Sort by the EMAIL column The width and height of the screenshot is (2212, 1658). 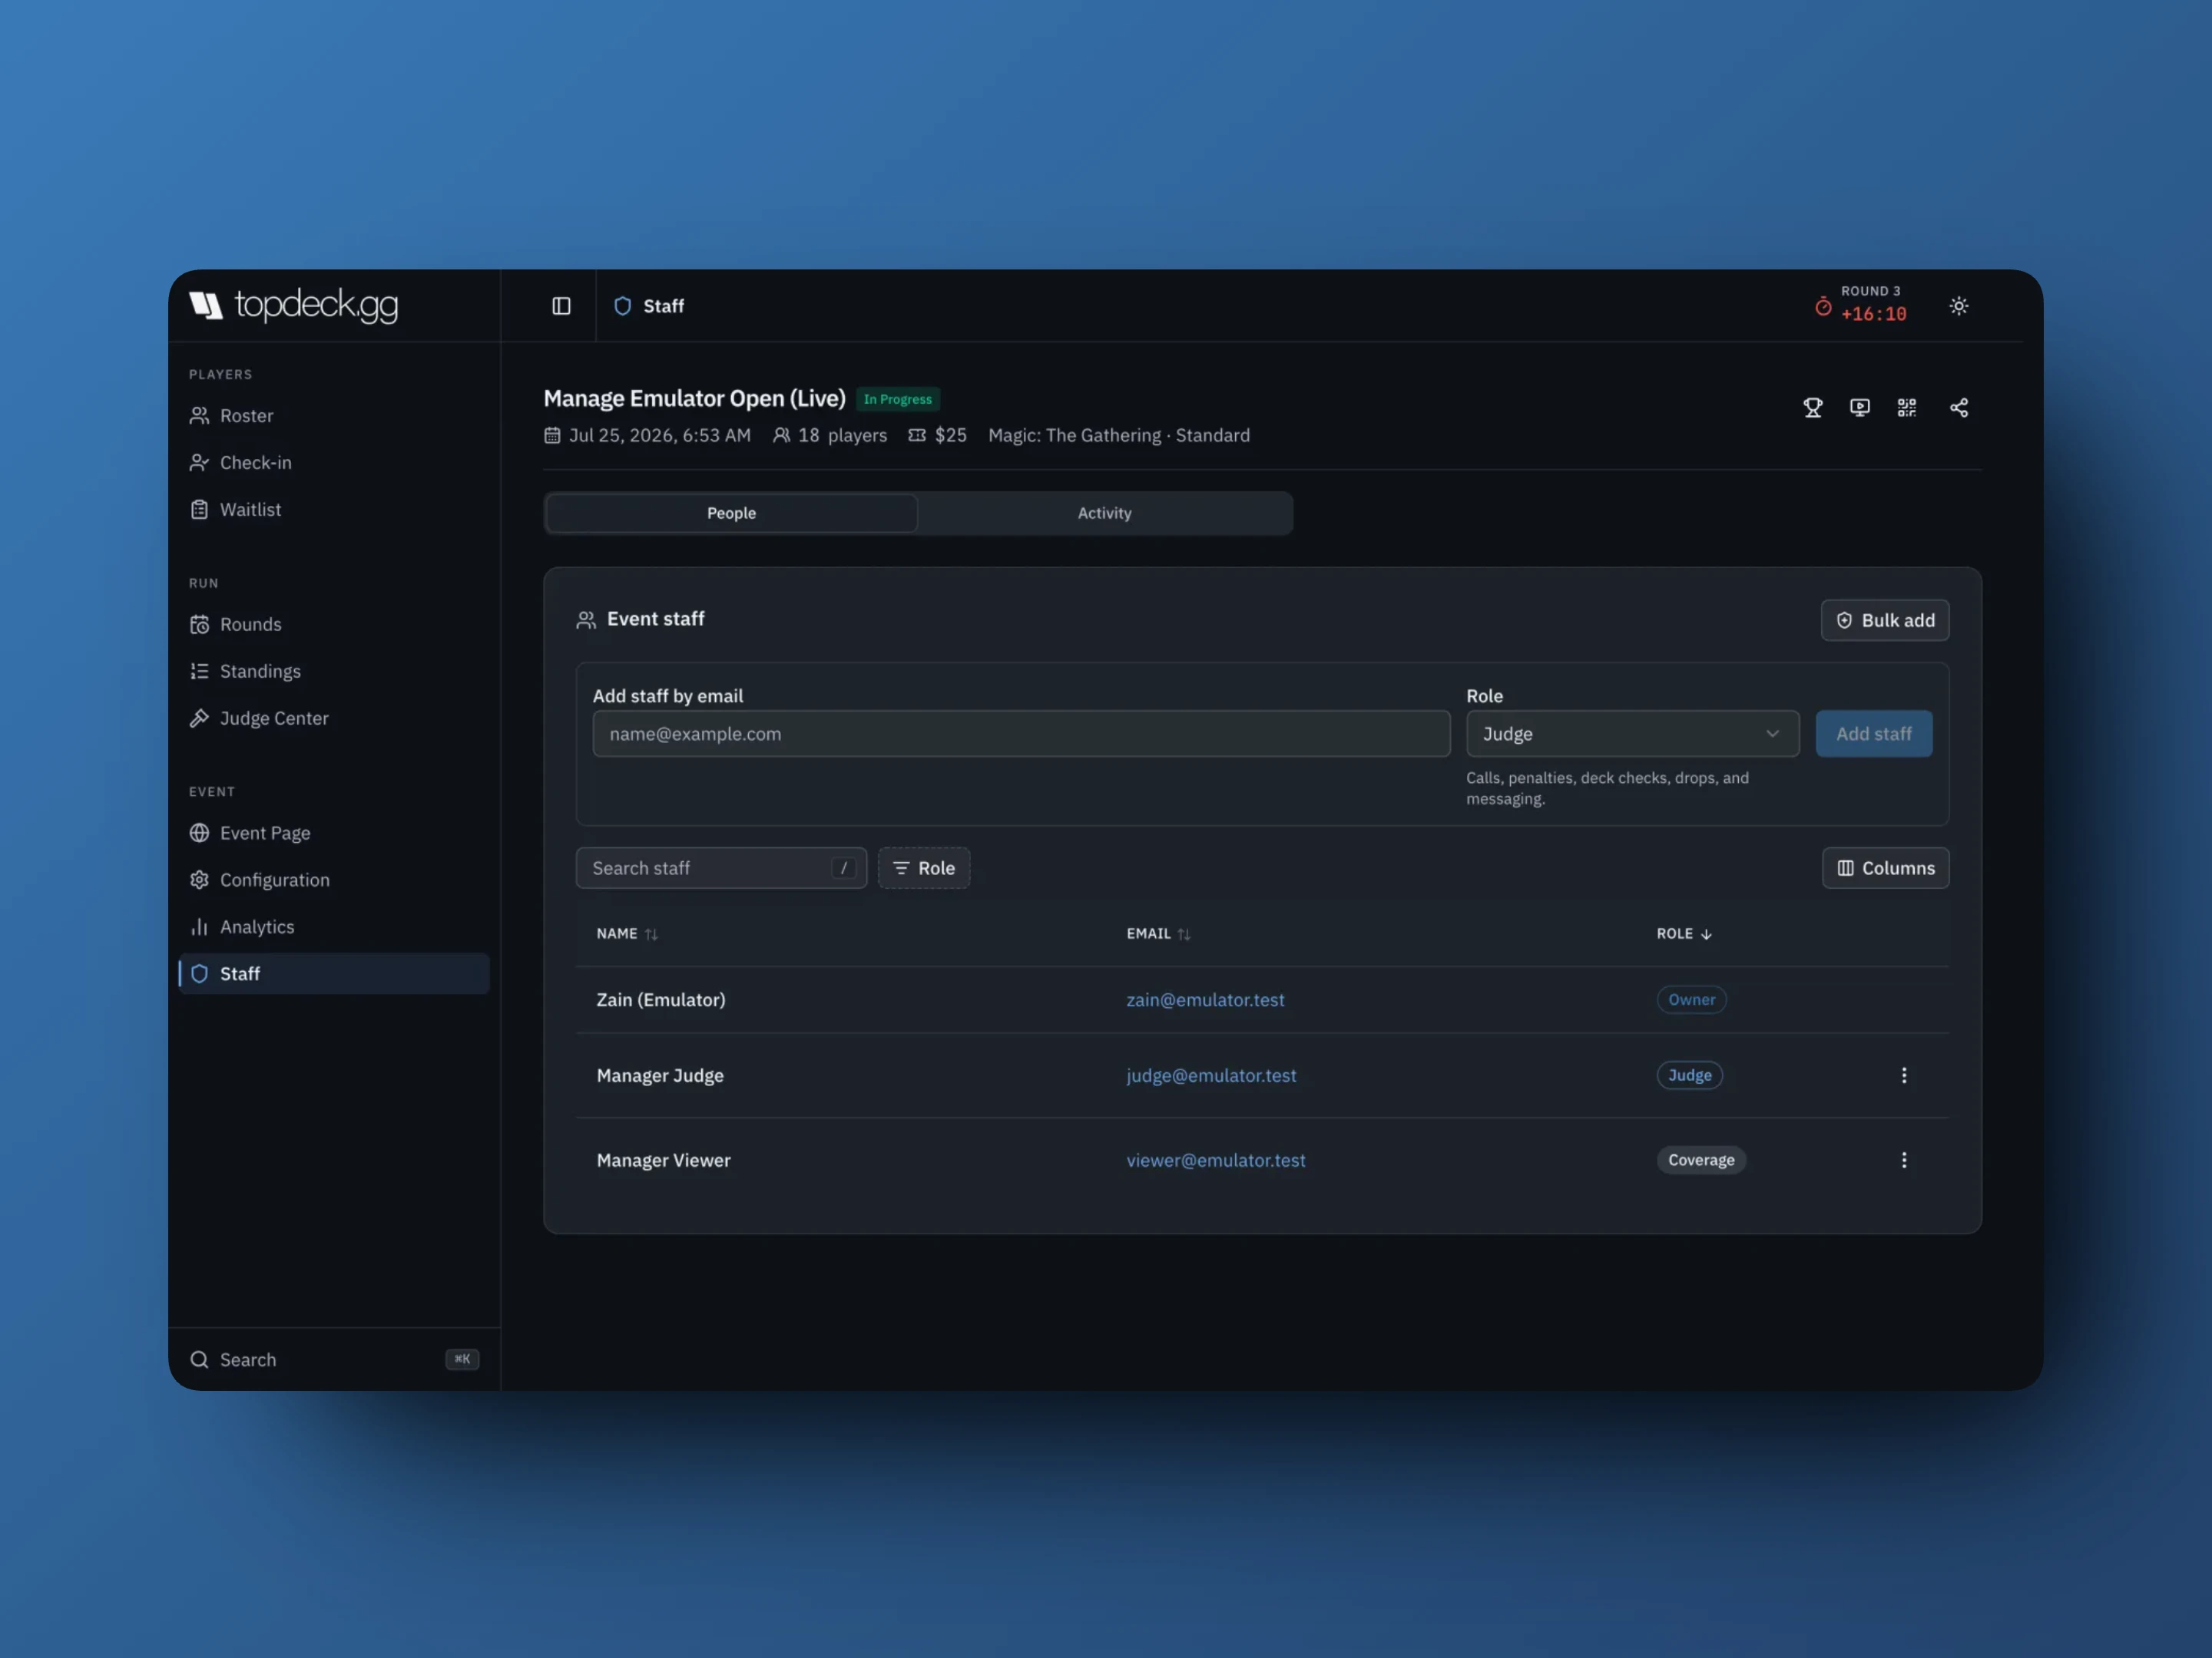[x=1158, y=934]
